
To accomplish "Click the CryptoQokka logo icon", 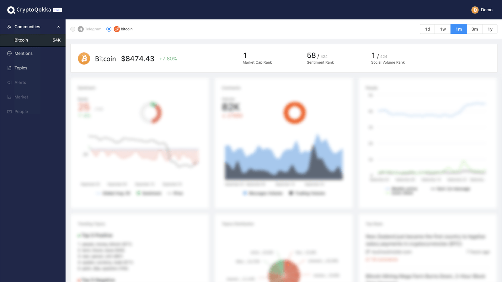I will pyautogui.click(x=11, y=10).
